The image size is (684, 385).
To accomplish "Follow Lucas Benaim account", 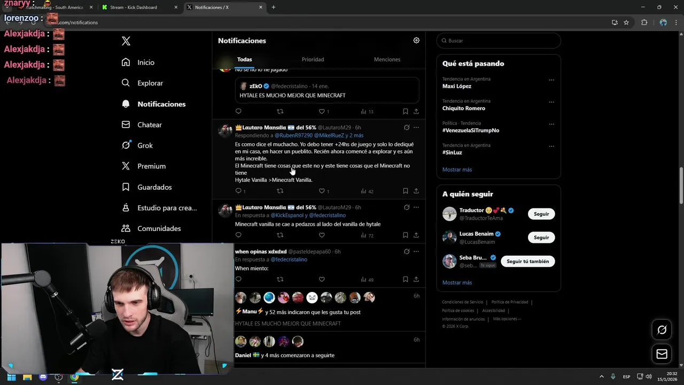I will 541,237.
